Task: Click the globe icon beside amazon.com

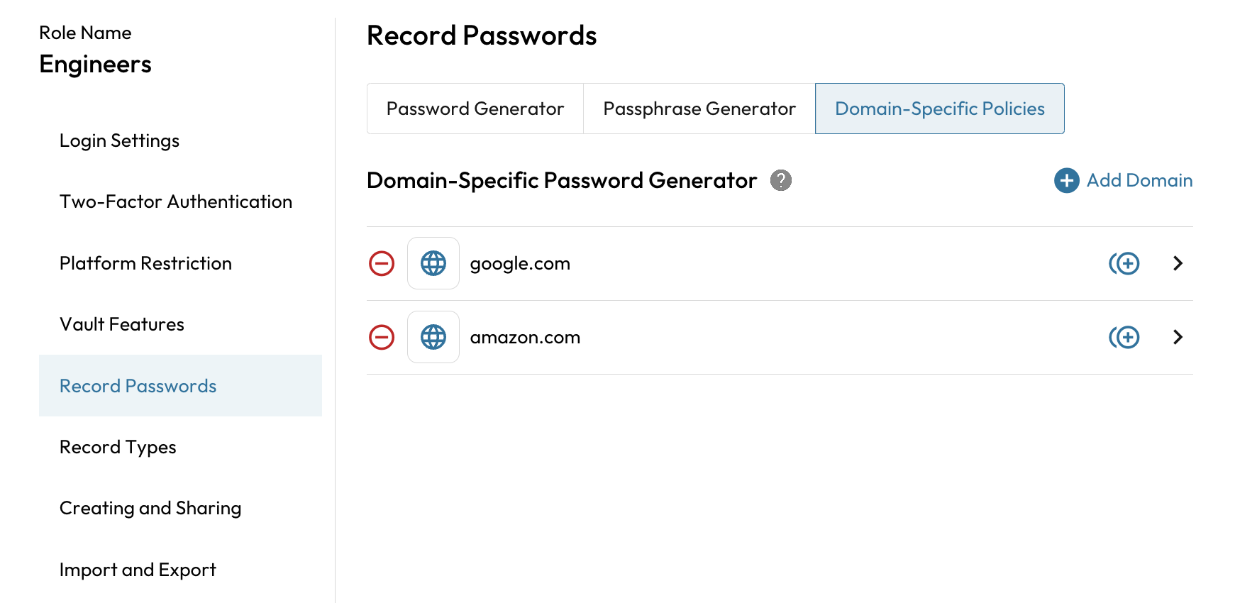Action: [433, 337]
